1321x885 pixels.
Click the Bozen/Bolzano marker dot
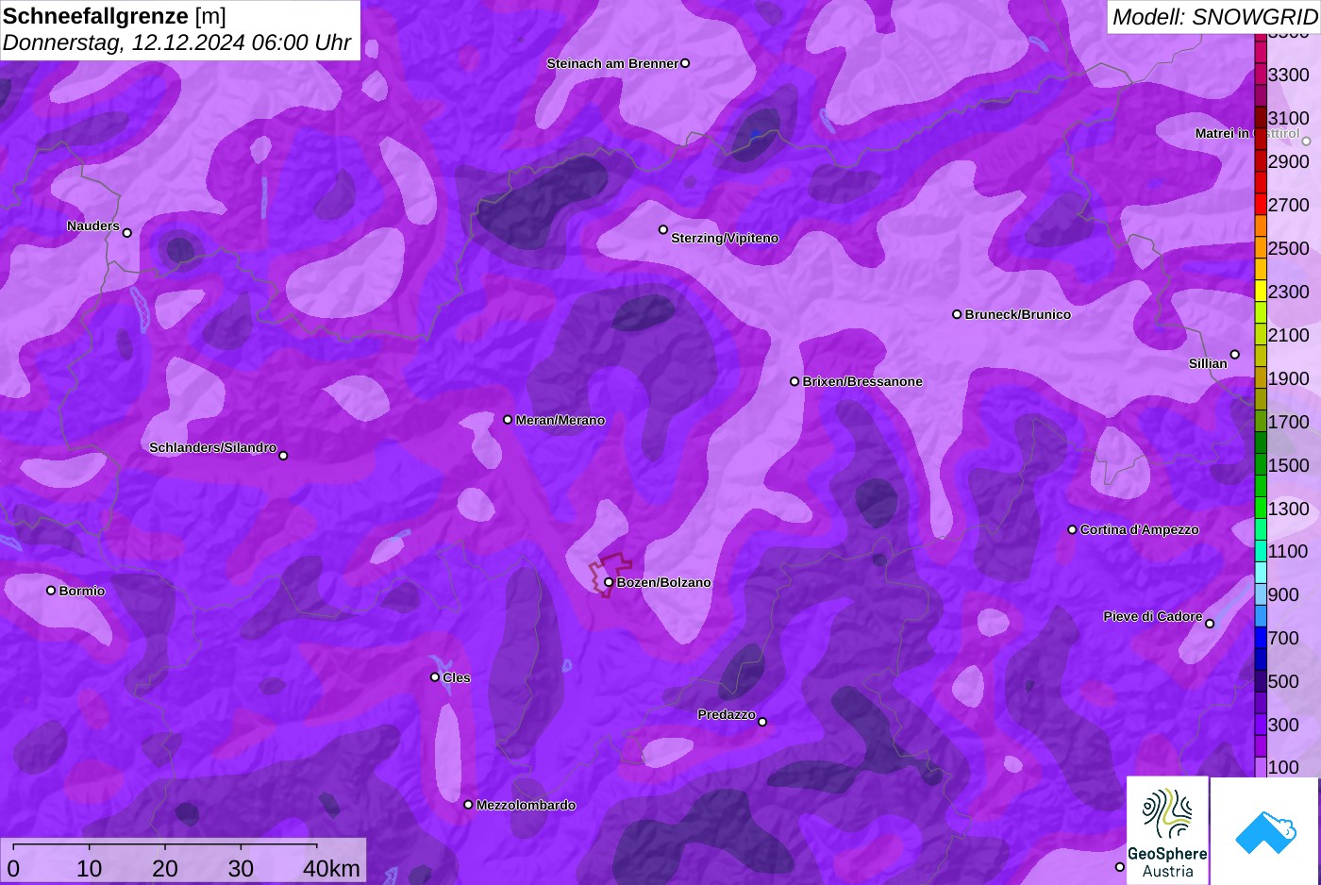click(x=609, y=582)
